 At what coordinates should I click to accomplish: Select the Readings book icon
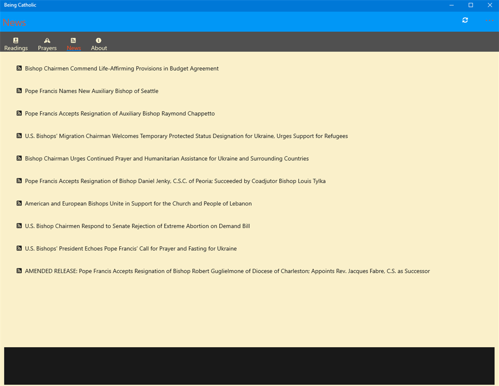click(x=16, y=41)
